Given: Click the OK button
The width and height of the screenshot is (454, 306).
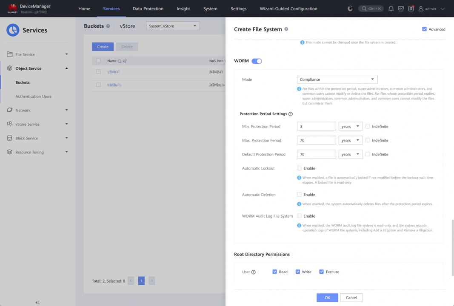Looking at the screenshot, I should coord(327,297).
